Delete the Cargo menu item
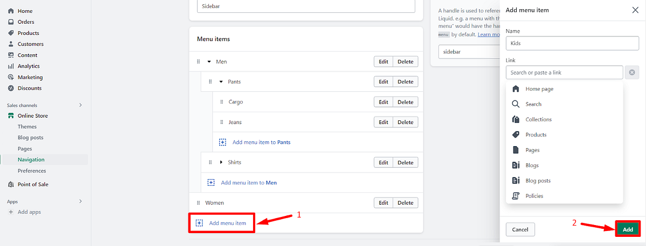646x246 pixels. click(405, 102)
